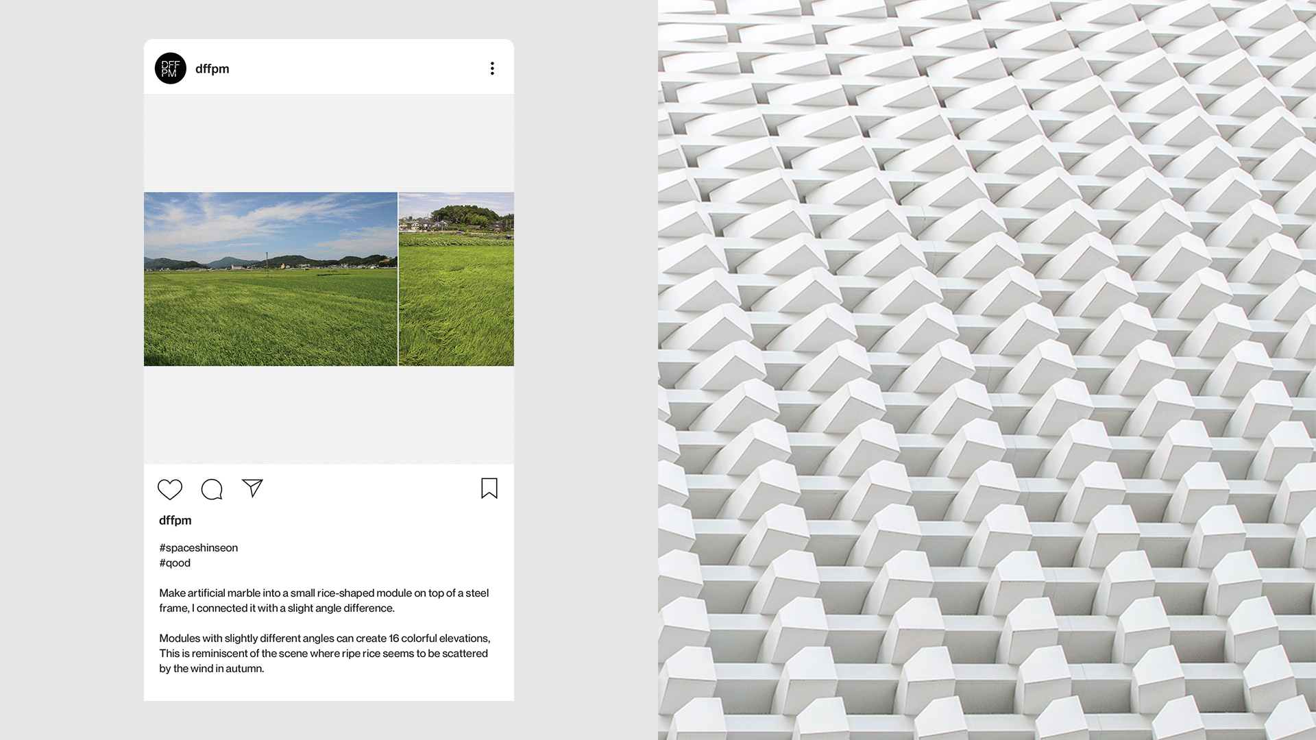Image resolution: width=1316 pixels, height=740 pixels.
Task: Click the artificial marble caption paragraph
Action: click(x=324, y=600)
